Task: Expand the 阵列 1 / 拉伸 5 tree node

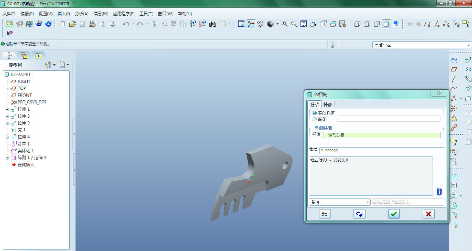Action: click(7, 158)
